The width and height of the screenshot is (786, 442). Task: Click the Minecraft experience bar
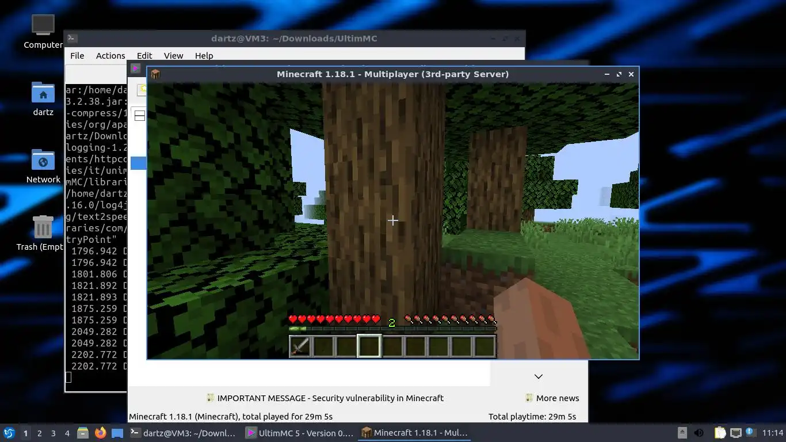(x=392, y=329)
